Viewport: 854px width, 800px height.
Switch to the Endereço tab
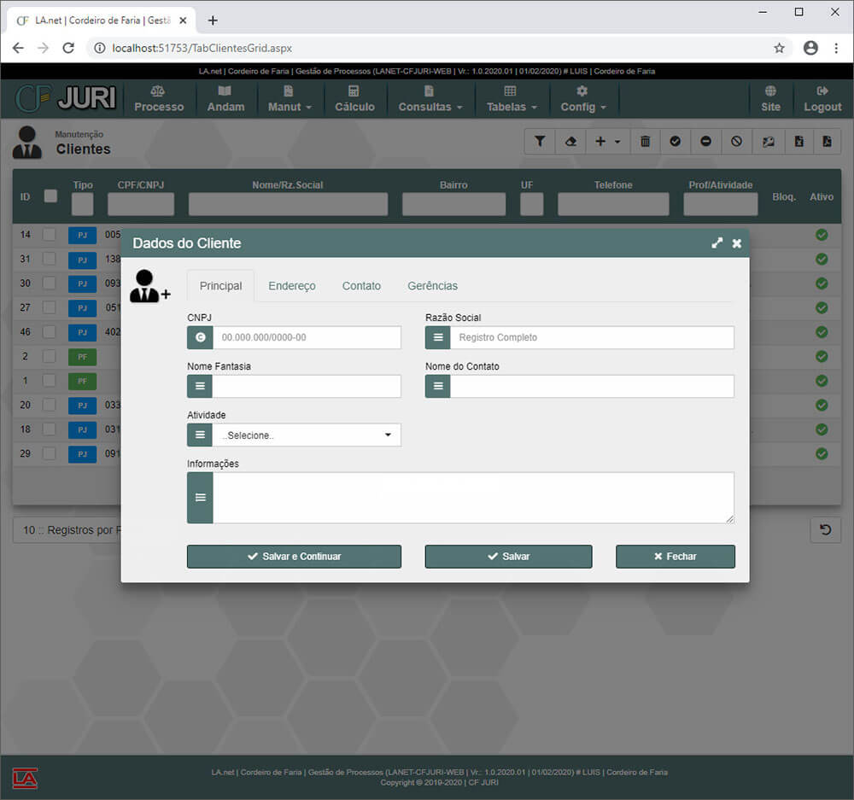pos(292,286)
